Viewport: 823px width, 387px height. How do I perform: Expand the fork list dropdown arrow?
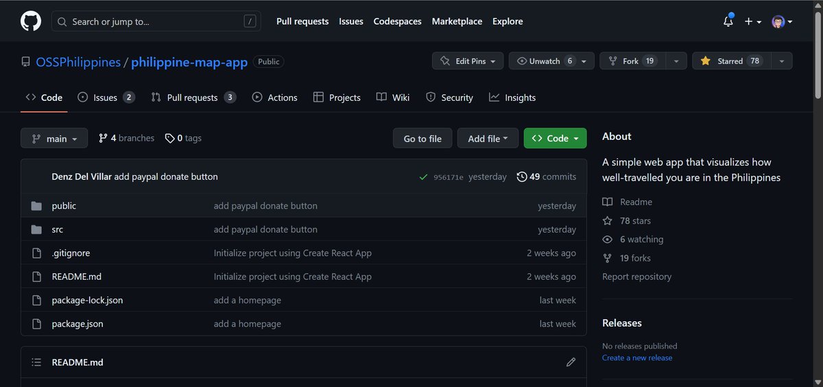point(676,61)
